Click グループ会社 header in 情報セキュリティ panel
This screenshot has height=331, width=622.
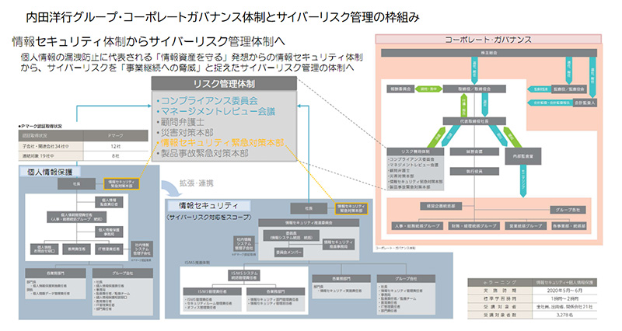[x=406, y=279]
